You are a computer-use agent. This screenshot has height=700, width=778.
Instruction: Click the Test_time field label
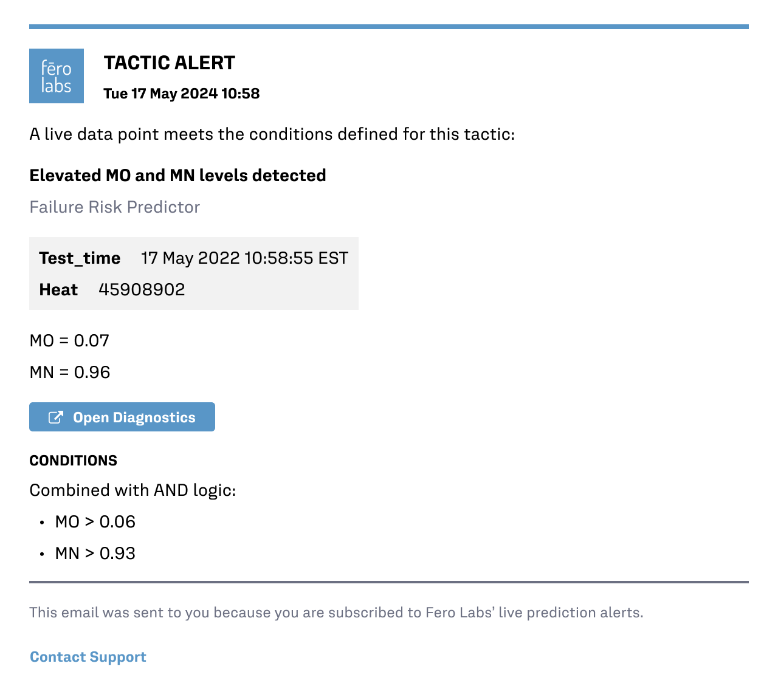tap(80, 258)
